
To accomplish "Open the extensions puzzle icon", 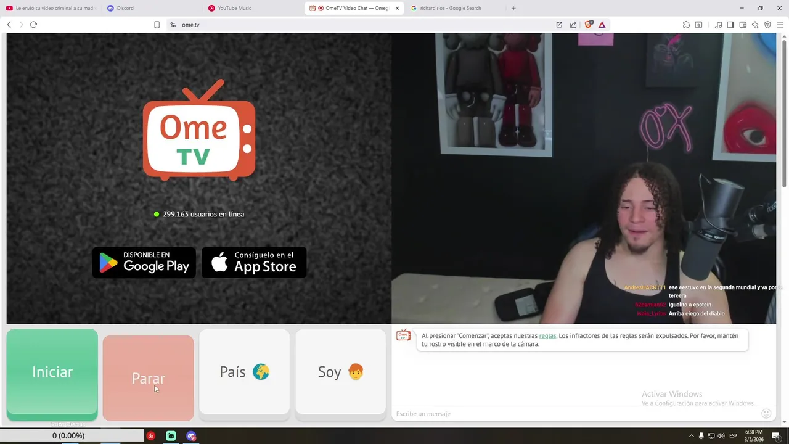I will [x=686, y=25].
